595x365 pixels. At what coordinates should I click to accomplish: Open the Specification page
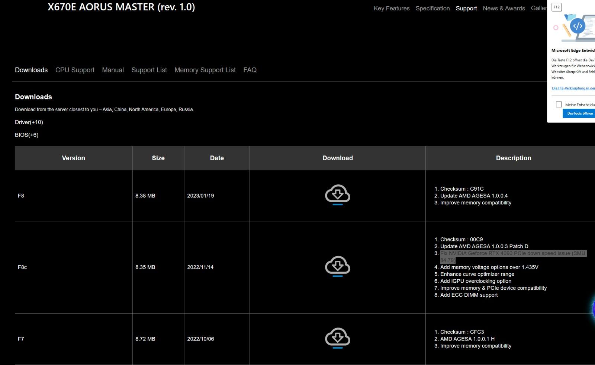[x=432, y=8]
